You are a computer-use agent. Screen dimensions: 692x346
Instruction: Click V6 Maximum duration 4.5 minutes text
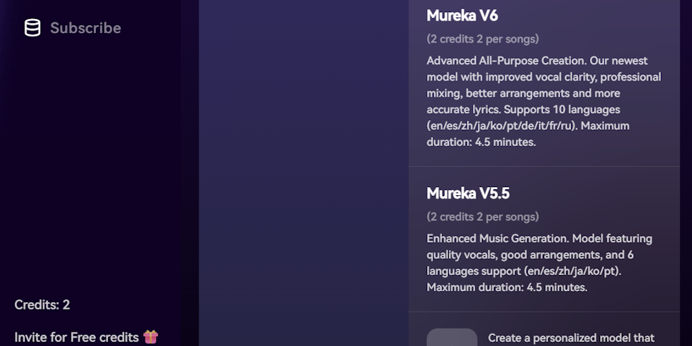[x=480, y=142]
